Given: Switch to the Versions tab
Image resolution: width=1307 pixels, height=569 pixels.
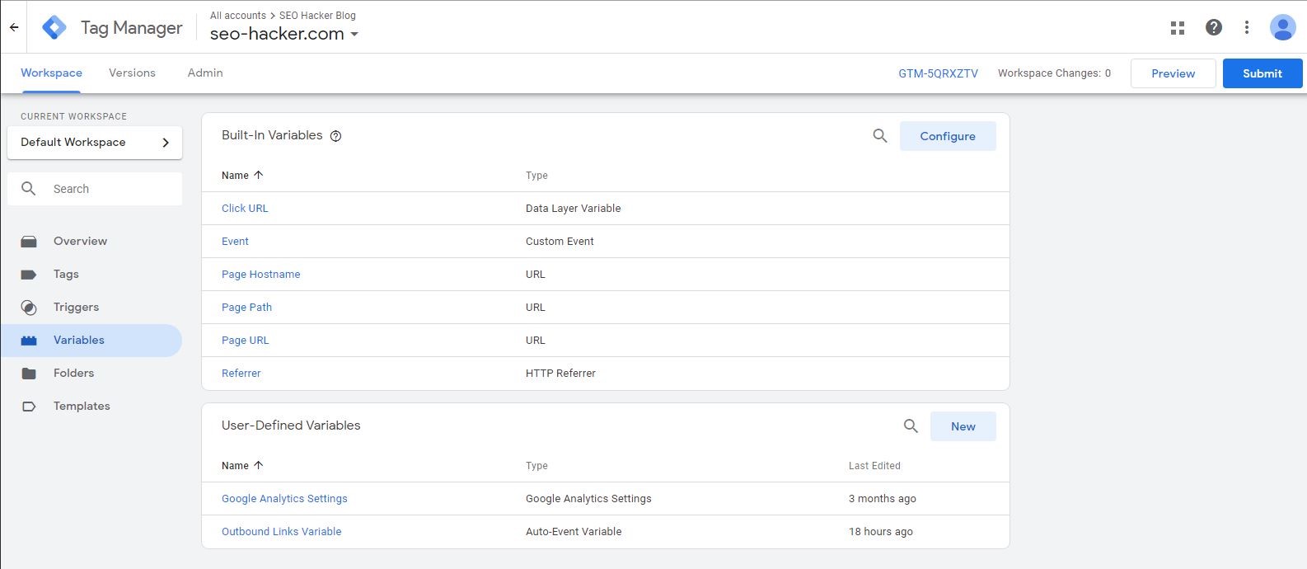Looking at the screenshot, I should pyautogui.click(x=132, y=73).
